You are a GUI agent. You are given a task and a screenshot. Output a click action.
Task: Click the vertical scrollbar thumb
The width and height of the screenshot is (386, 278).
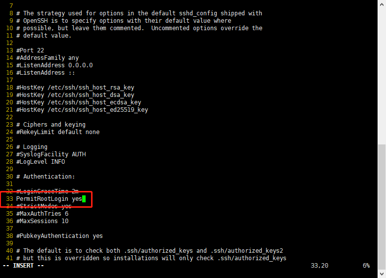pos(382,207)
